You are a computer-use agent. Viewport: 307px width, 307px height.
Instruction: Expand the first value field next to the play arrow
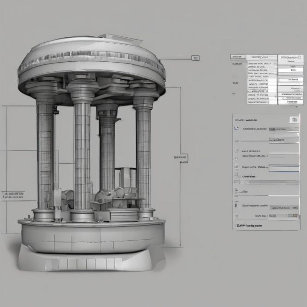pos(283,129)
